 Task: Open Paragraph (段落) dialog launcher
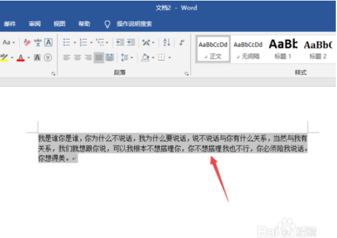click(x=186, y=73)
